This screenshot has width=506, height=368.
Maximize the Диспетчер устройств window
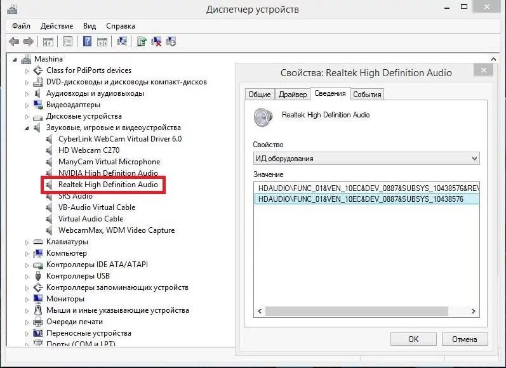464,6
